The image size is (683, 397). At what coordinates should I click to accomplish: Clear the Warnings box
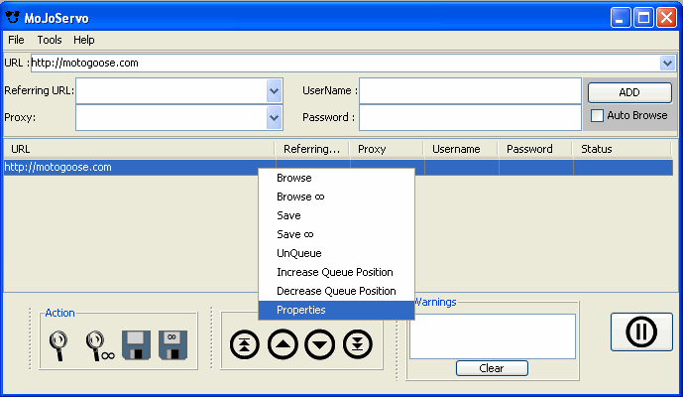pyautogui.click(x=492, y=368)
